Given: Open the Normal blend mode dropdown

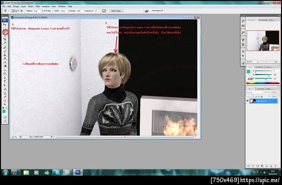Looking at the screenshot, I should 255,92.
